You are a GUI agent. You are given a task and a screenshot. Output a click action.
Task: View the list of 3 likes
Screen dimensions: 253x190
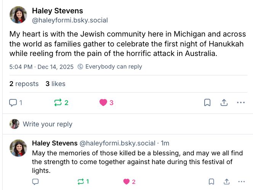(x=55, y=84)
